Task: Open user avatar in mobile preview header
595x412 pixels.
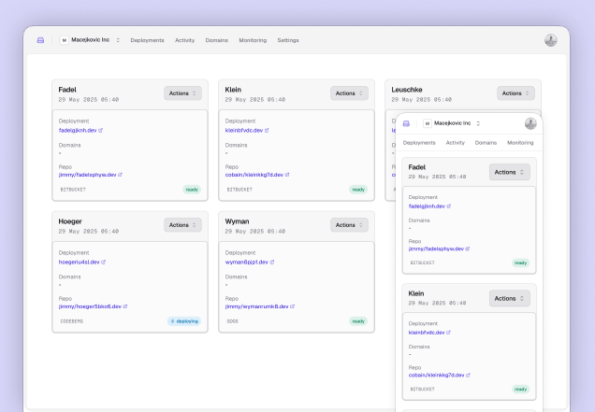Action: tap(530, 123)
